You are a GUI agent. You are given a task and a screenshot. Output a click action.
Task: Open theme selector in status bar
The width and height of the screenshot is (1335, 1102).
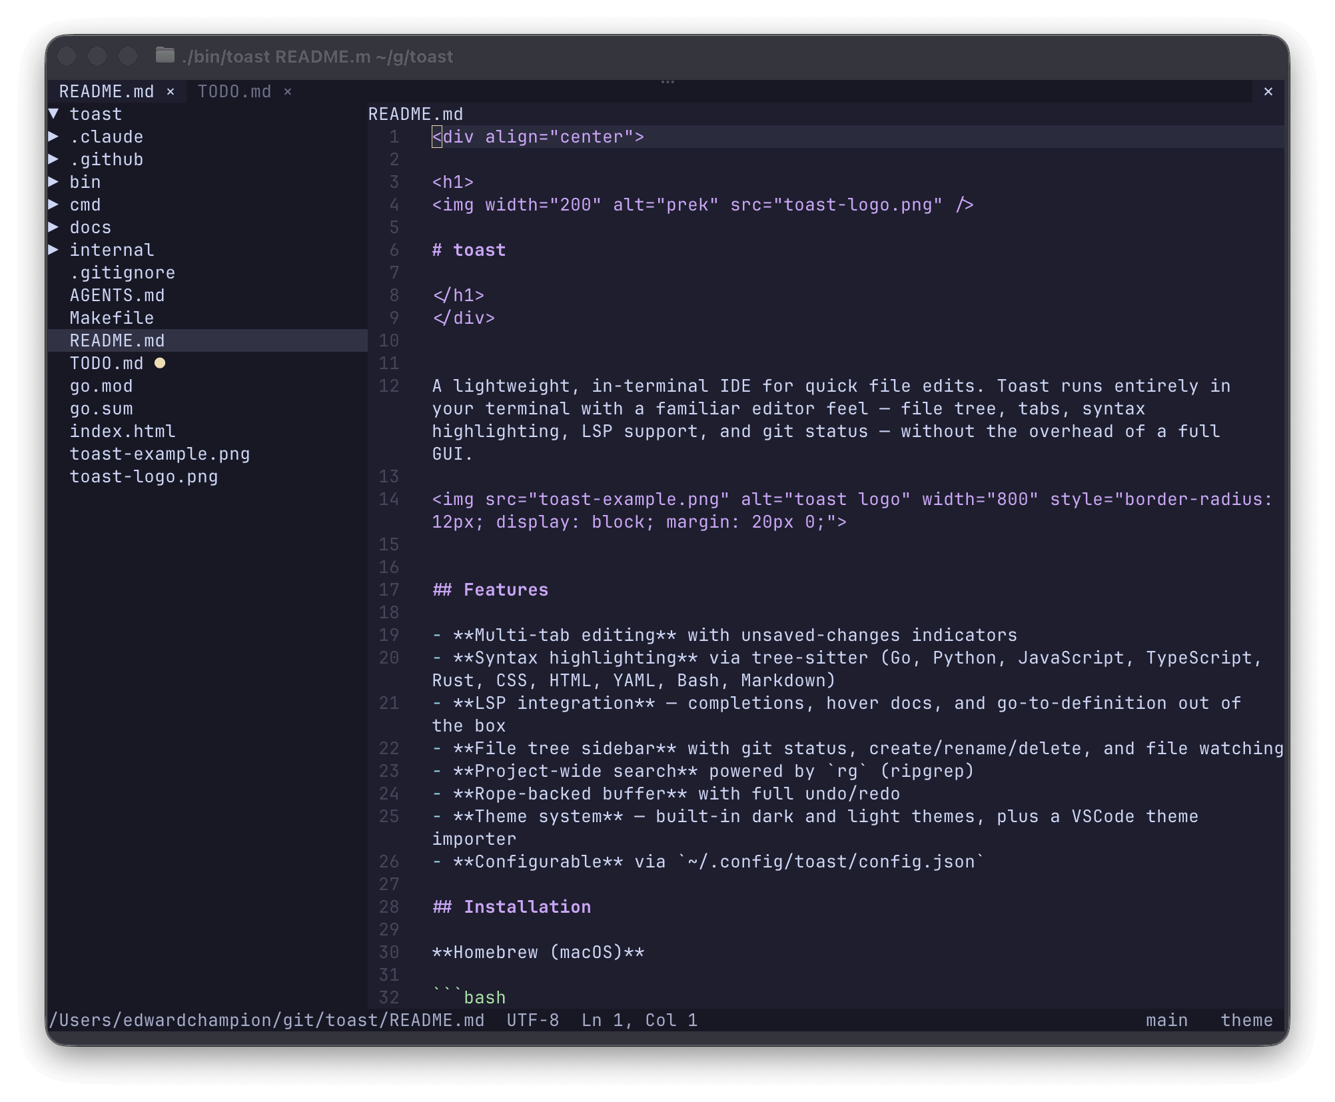[1246, 1020]
